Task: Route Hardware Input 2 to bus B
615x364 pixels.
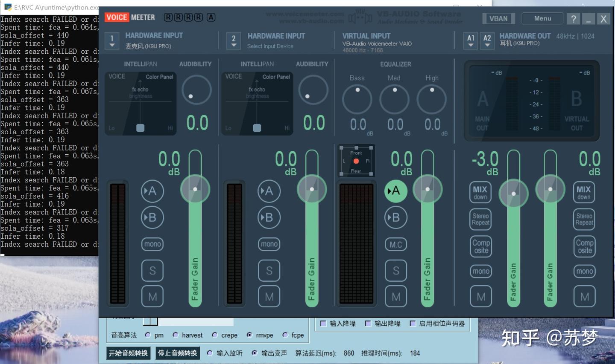Action: coord(269,217)
